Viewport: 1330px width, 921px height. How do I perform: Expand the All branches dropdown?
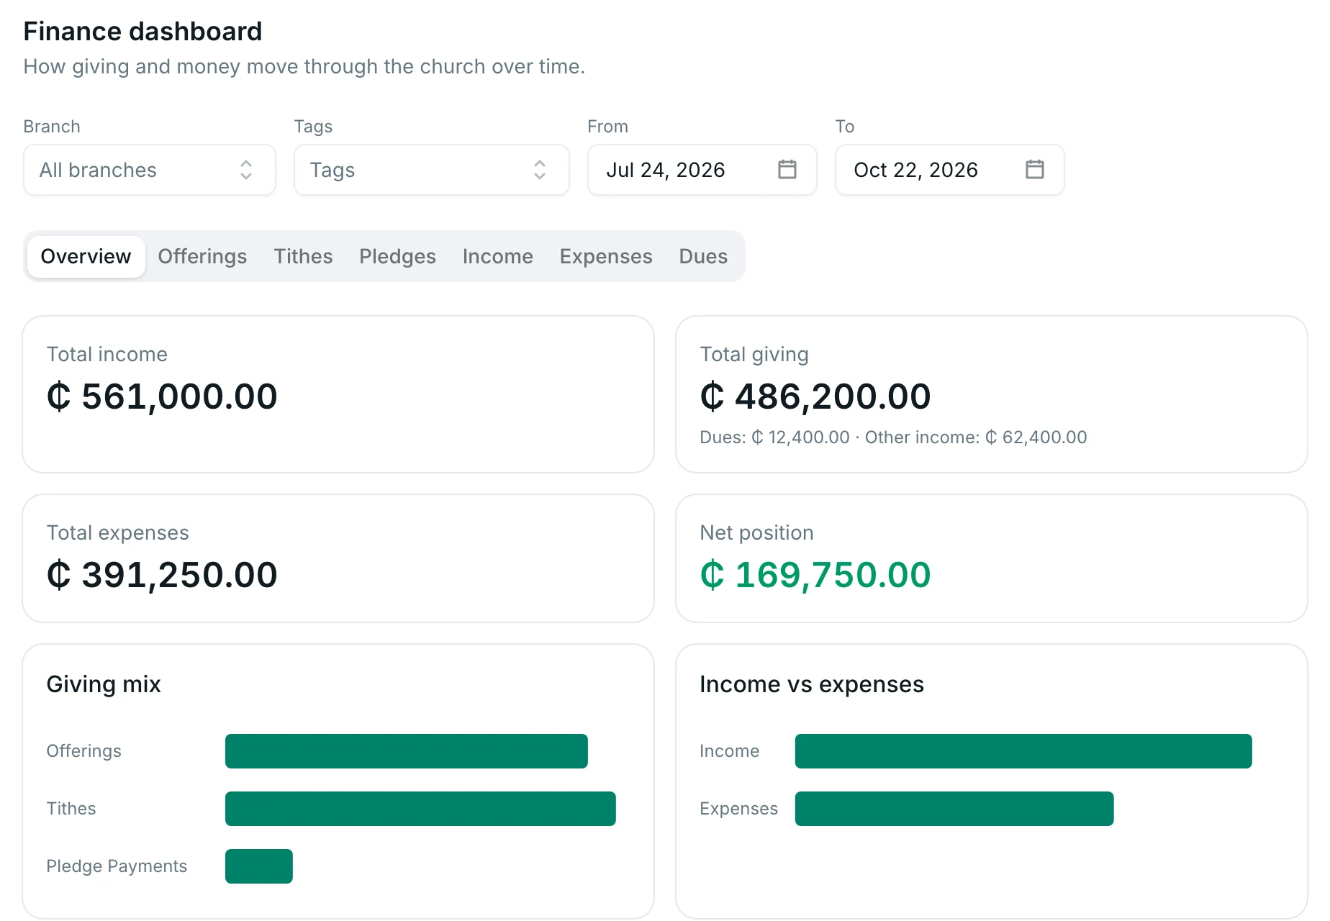(x=150, y=170)
